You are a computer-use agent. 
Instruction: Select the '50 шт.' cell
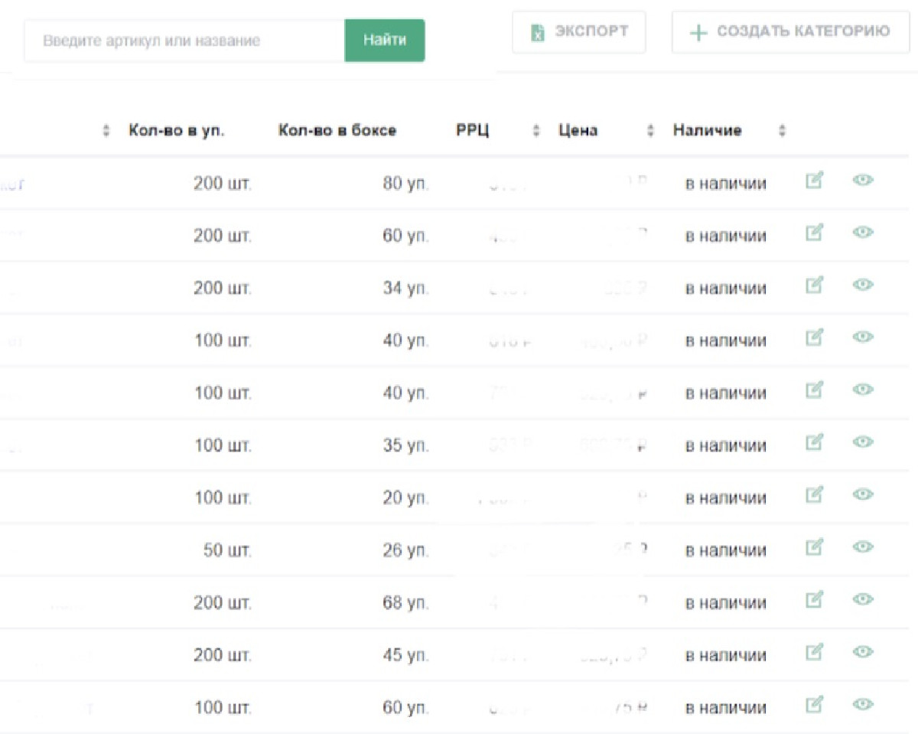pos(227,551)
